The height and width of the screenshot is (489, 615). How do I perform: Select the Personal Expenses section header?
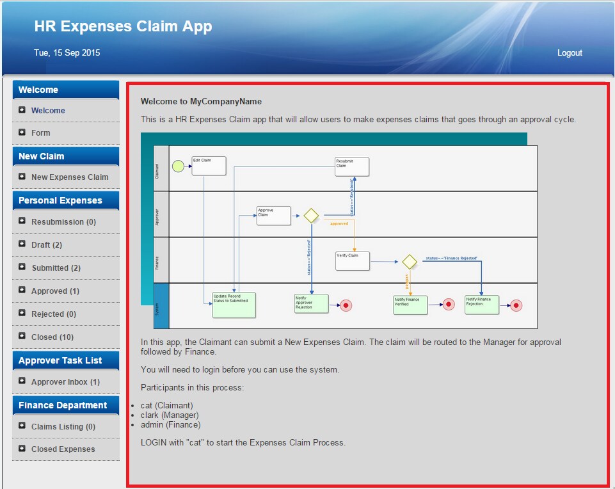pyautogui.click(x=66, y=200)
